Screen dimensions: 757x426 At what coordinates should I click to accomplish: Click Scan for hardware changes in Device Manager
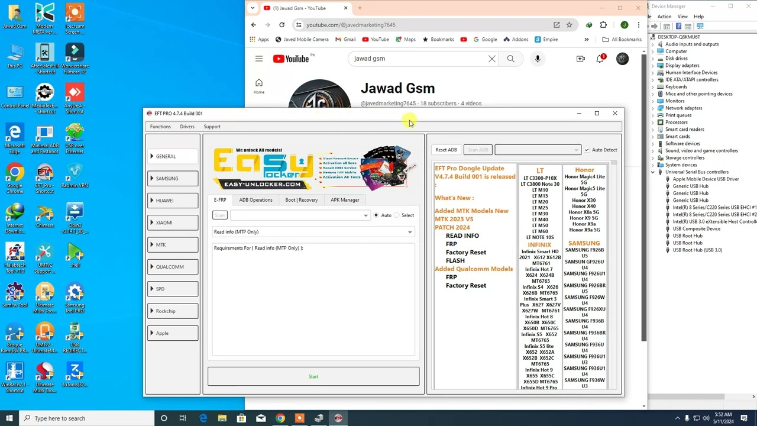(700, 26)
